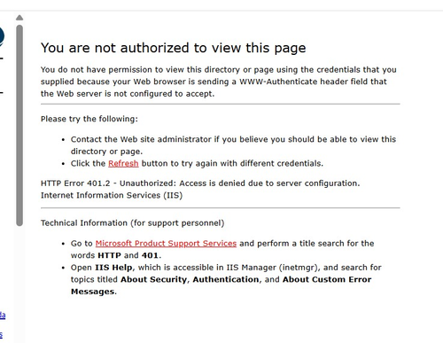Click the scrollbar up arrow
The image size is (443, 343).
point(19,18)
